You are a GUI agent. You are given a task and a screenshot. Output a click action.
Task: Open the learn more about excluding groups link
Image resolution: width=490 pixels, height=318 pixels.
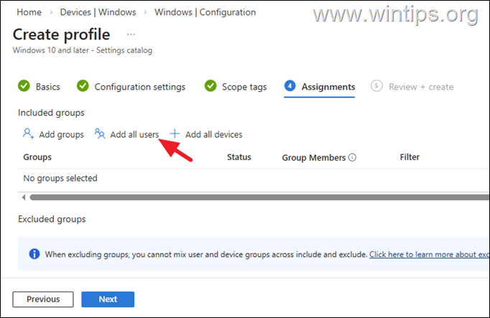pyautogui.click(x=430, y=254)
